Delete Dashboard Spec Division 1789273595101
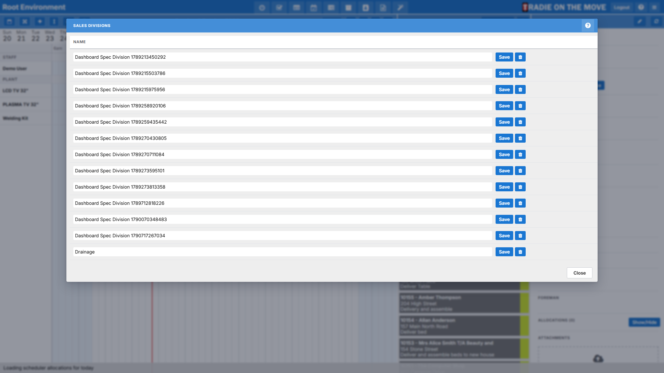The image size is (664, 373). 520,171
